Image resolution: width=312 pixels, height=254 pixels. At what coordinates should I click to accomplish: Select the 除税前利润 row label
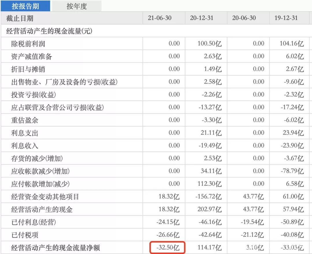(28, 44)
